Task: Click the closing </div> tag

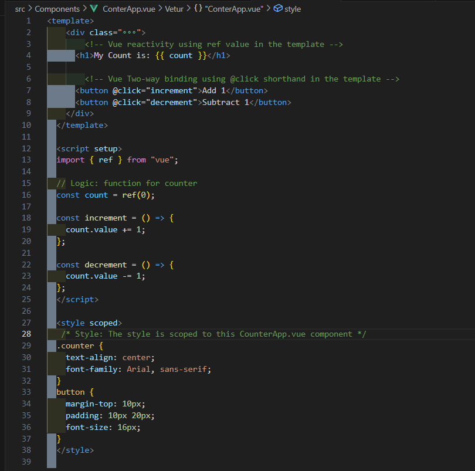Action: coord(80,114)
